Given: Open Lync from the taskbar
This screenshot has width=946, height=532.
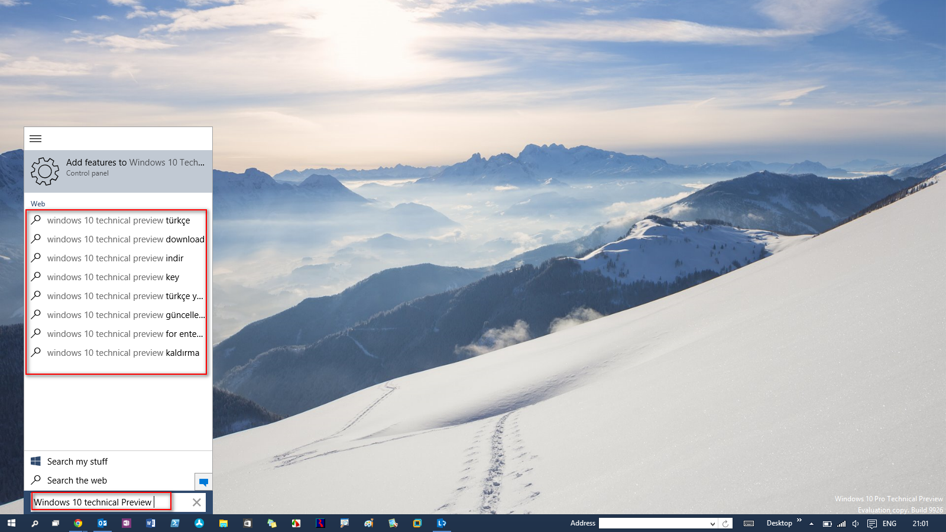Looking at the screenshot, I should (x=442, y=523).
